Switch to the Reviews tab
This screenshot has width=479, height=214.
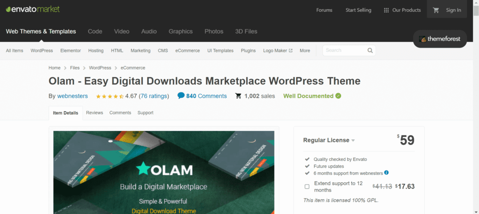click(94, 113)
